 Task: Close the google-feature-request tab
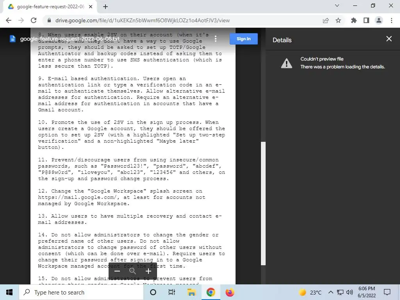click(x=91, y=7)
